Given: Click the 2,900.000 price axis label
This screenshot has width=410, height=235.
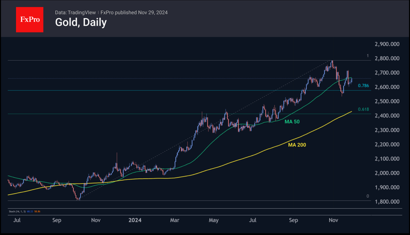Looking at the screenshot, I should pyautogui.click(x=387, y=44).
